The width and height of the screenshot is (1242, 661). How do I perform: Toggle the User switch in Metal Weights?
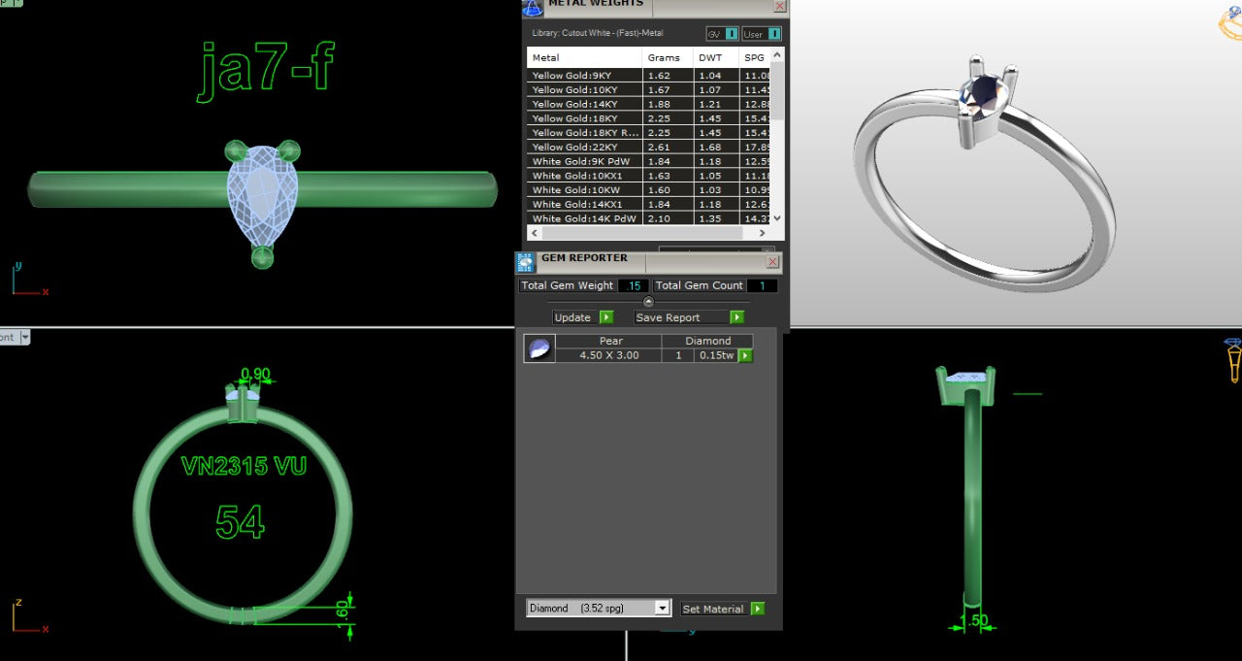pyautogui.click(x=762, y=34)
